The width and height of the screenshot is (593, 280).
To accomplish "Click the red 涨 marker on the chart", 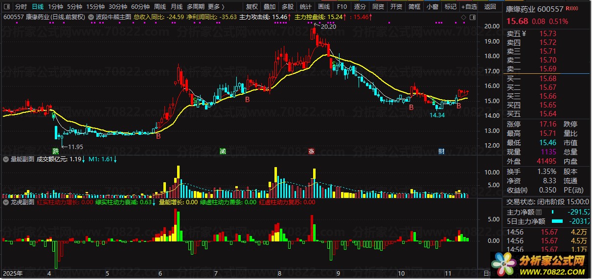I will (311, 151).
